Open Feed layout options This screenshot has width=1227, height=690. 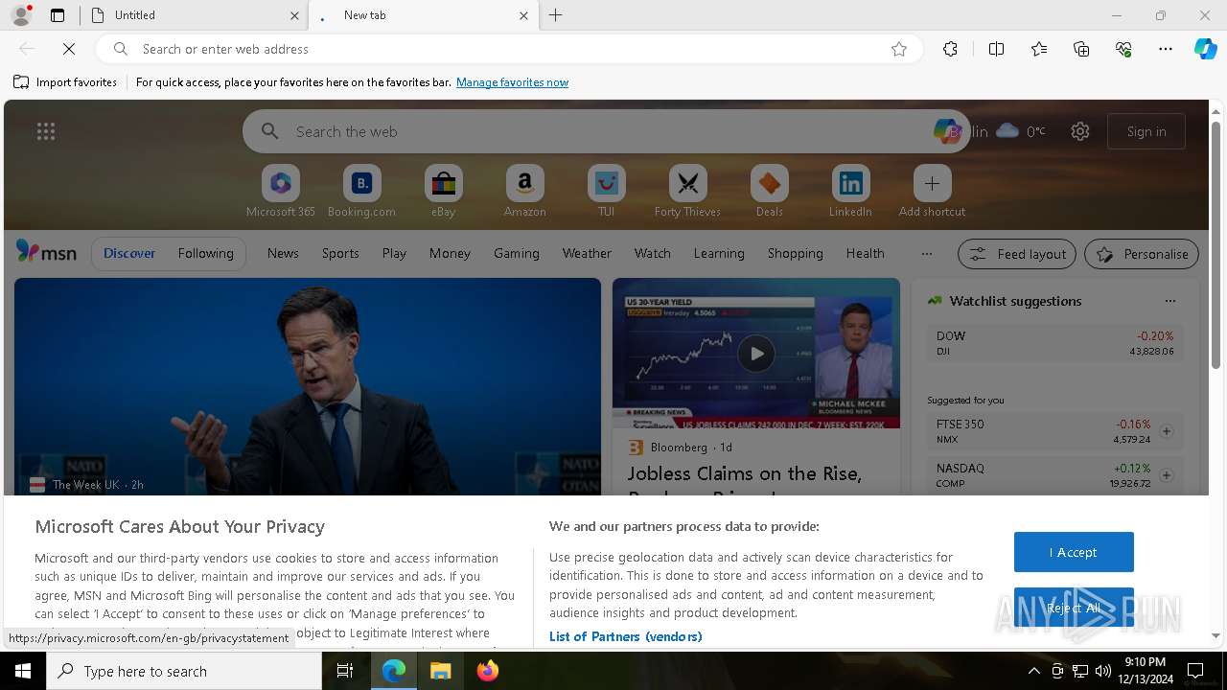tap(1017, 254)
